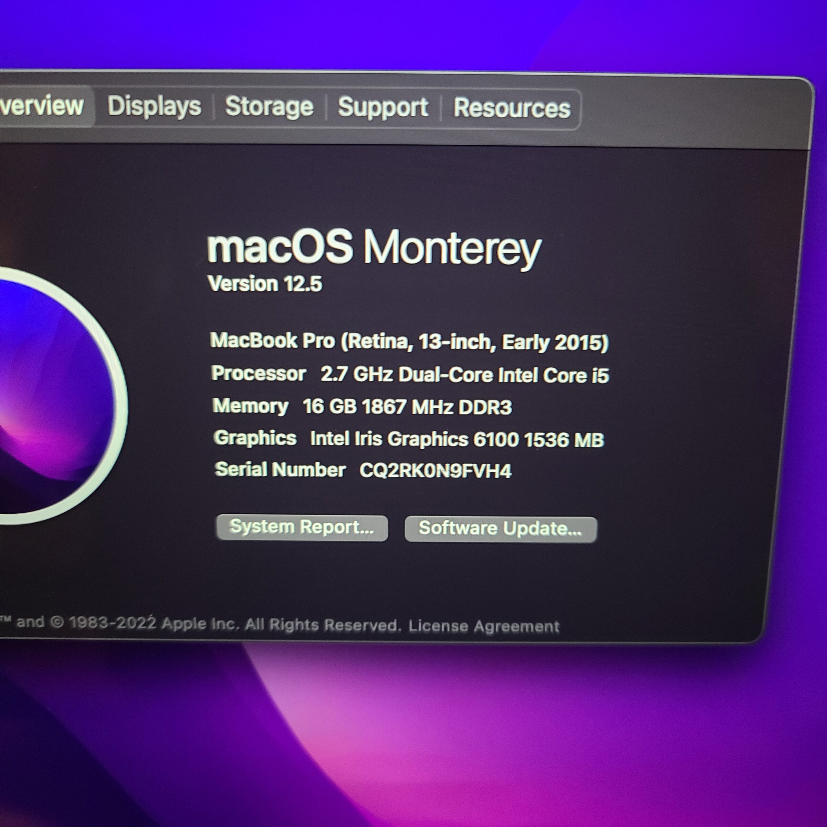Open the Resources tab

coord(511,108)
